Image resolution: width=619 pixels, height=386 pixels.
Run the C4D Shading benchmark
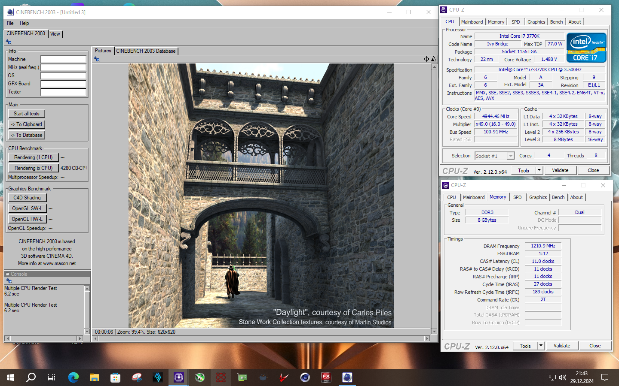click(27, 198)
